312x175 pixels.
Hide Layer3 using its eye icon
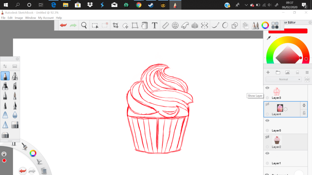coord(267,88)
